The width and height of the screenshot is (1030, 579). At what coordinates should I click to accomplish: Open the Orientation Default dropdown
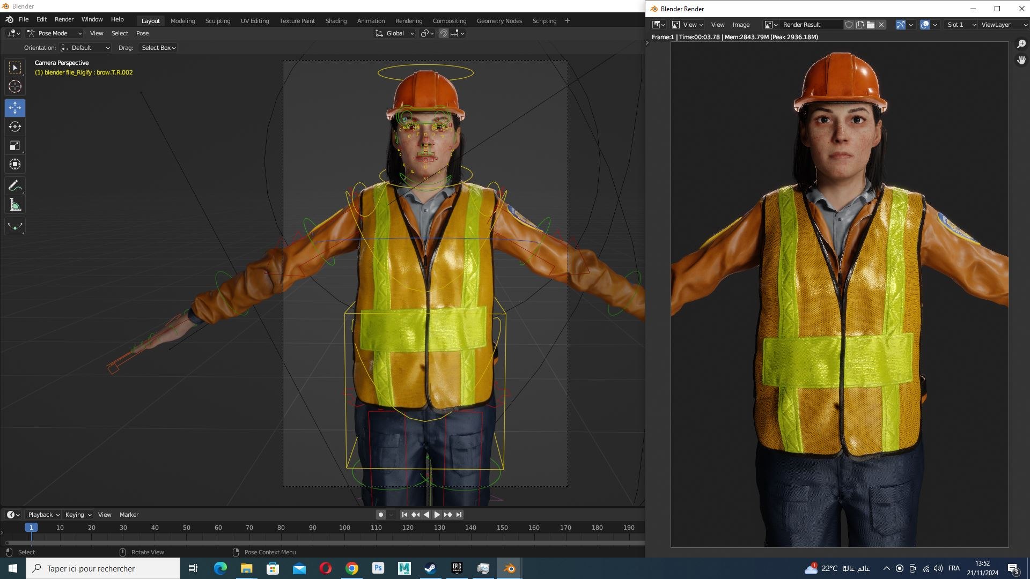click(85, 48)
